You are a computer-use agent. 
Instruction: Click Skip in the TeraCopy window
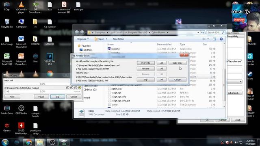pos(58,97)
